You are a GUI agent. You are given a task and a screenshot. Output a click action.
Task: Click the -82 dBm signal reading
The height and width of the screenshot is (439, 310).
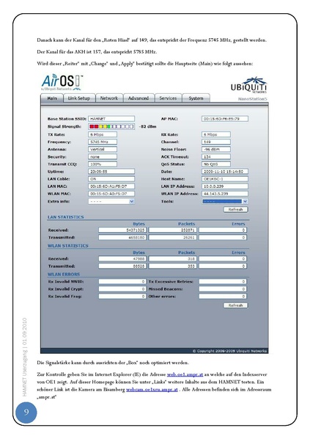147,126
